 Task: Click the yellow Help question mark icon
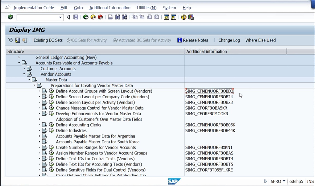click(184, 17)
